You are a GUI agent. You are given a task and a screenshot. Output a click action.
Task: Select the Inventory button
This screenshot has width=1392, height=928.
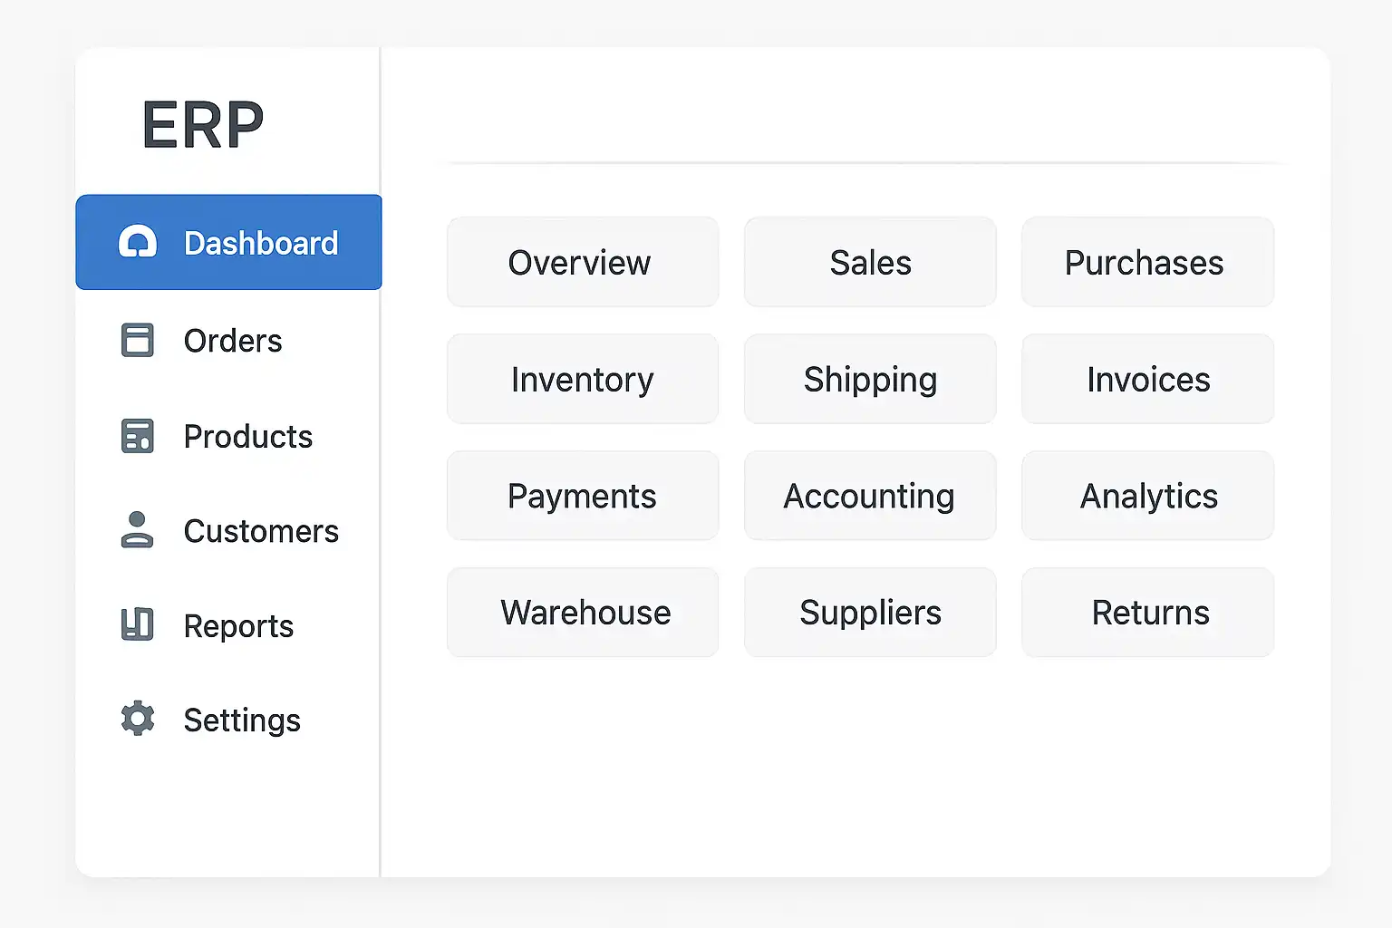pos(583,379)
